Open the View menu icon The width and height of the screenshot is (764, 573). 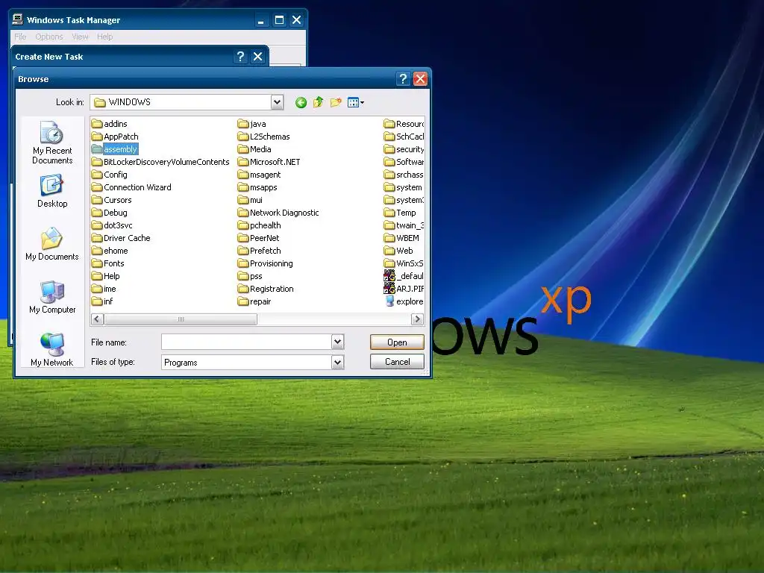click(x=356, y=102)
